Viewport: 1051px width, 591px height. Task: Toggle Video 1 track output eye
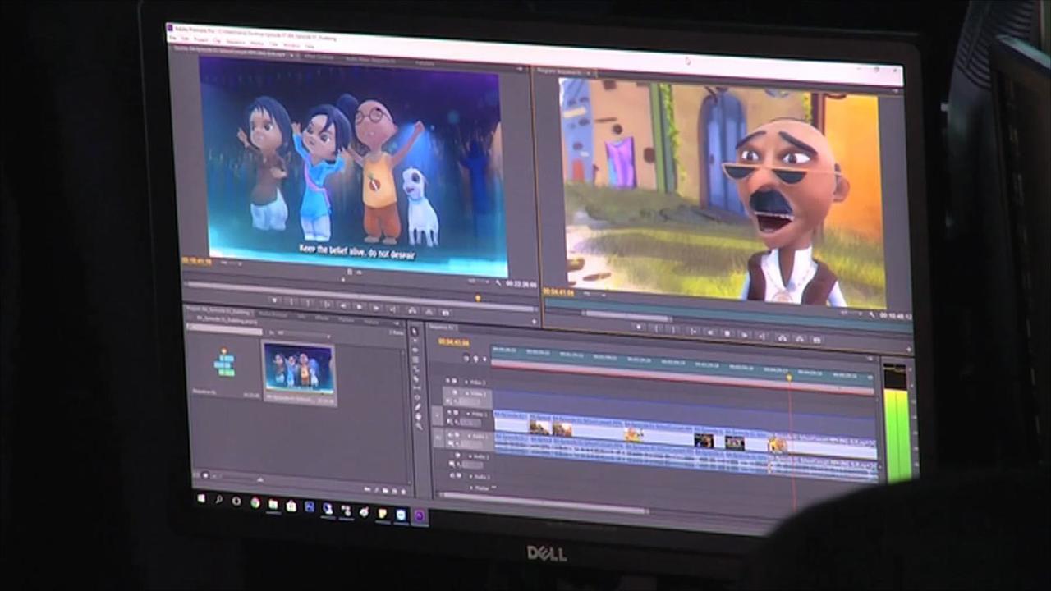click(x=449, y=412)
